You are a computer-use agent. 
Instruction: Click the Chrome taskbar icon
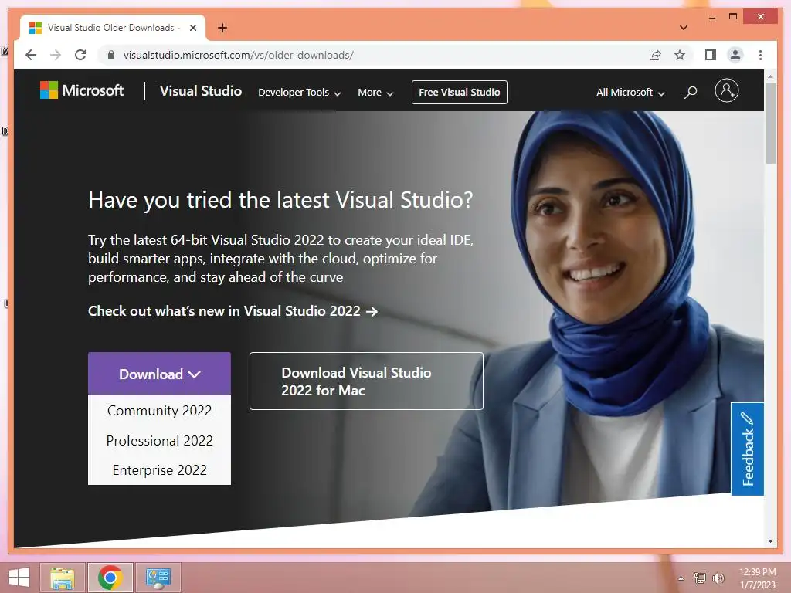(110, 578)
